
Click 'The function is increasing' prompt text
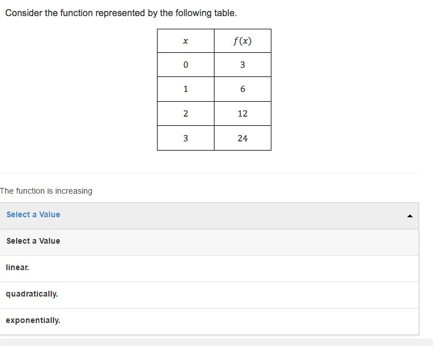(46, 191)
